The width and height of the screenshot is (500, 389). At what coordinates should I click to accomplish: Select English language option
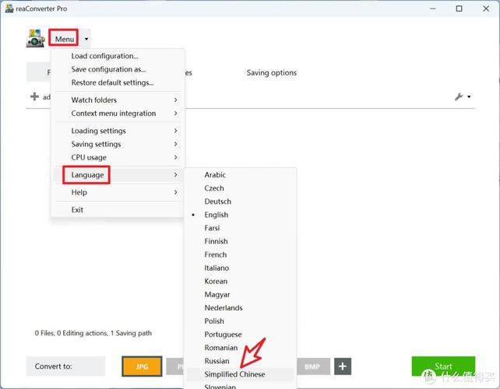click(x=240, y=215)
